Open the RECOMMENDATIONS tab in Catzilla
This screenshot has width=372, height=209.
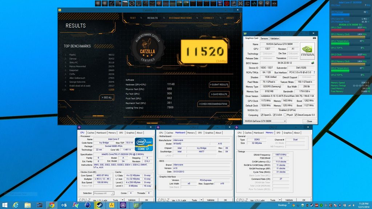pyautogui.click(x=180, y=18)
